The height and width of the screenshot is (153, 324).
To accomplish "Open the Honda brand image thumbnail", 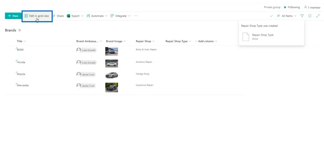I will coord(112,64).
